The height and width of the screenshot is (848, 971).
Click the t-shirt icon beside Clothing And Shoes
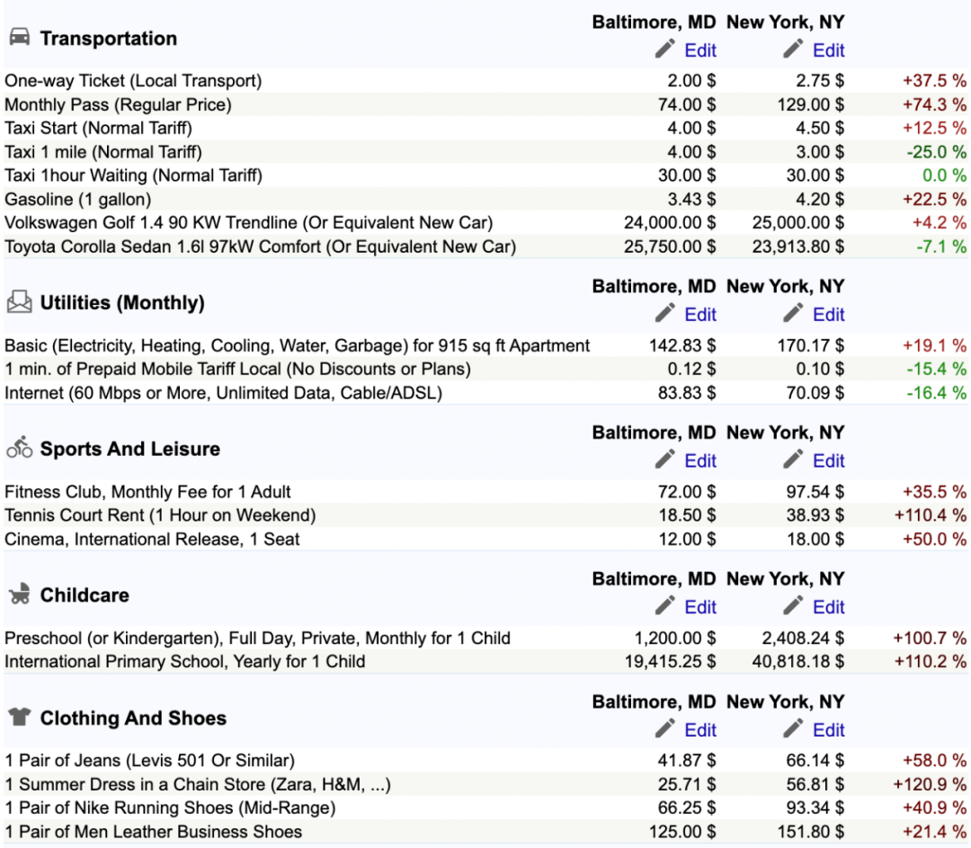pyautogui.click(x=19, y=716)
